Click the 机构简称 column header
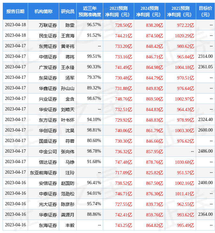The image size is (215, 233). tap(43, 11)
